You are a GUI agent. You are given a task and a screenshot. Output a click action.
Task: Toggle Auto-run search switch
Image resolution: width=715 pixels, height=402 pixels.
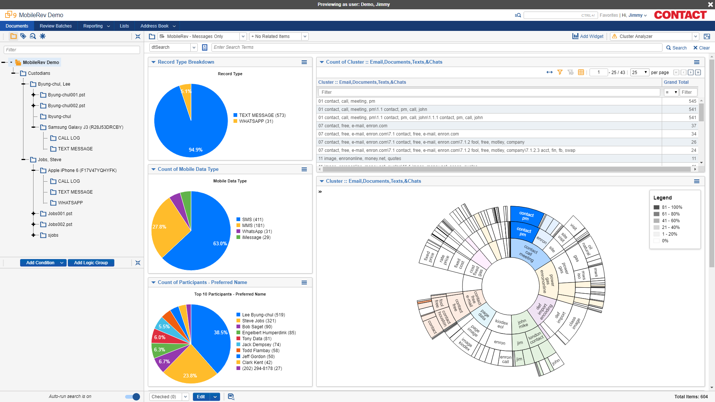pyautogui.click(x=133, y=397)
